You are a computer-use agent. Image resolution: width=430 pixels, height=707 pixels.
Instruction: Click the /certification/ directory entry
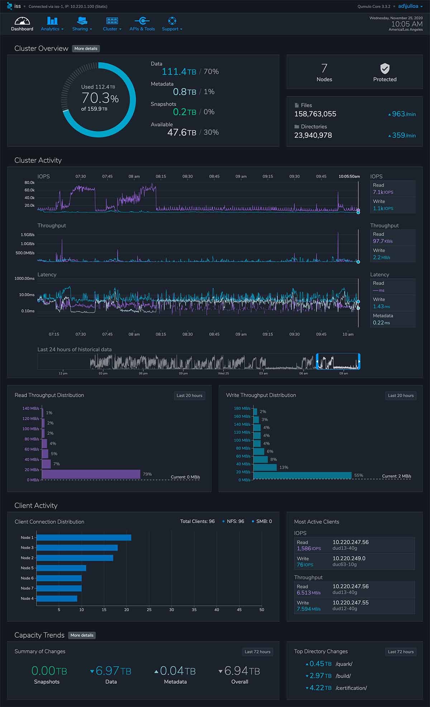[x=351, y=688]
